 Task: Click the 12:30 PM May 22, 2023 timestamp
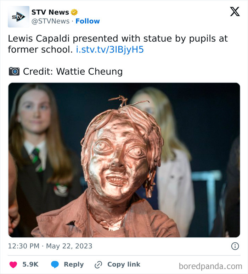pyautogui.click(x=50, y=246)
